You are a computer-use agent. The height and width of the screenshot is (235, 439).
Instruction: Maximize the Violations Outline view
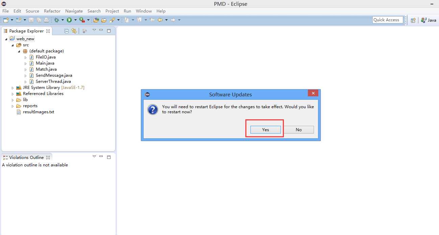(109, 157)
